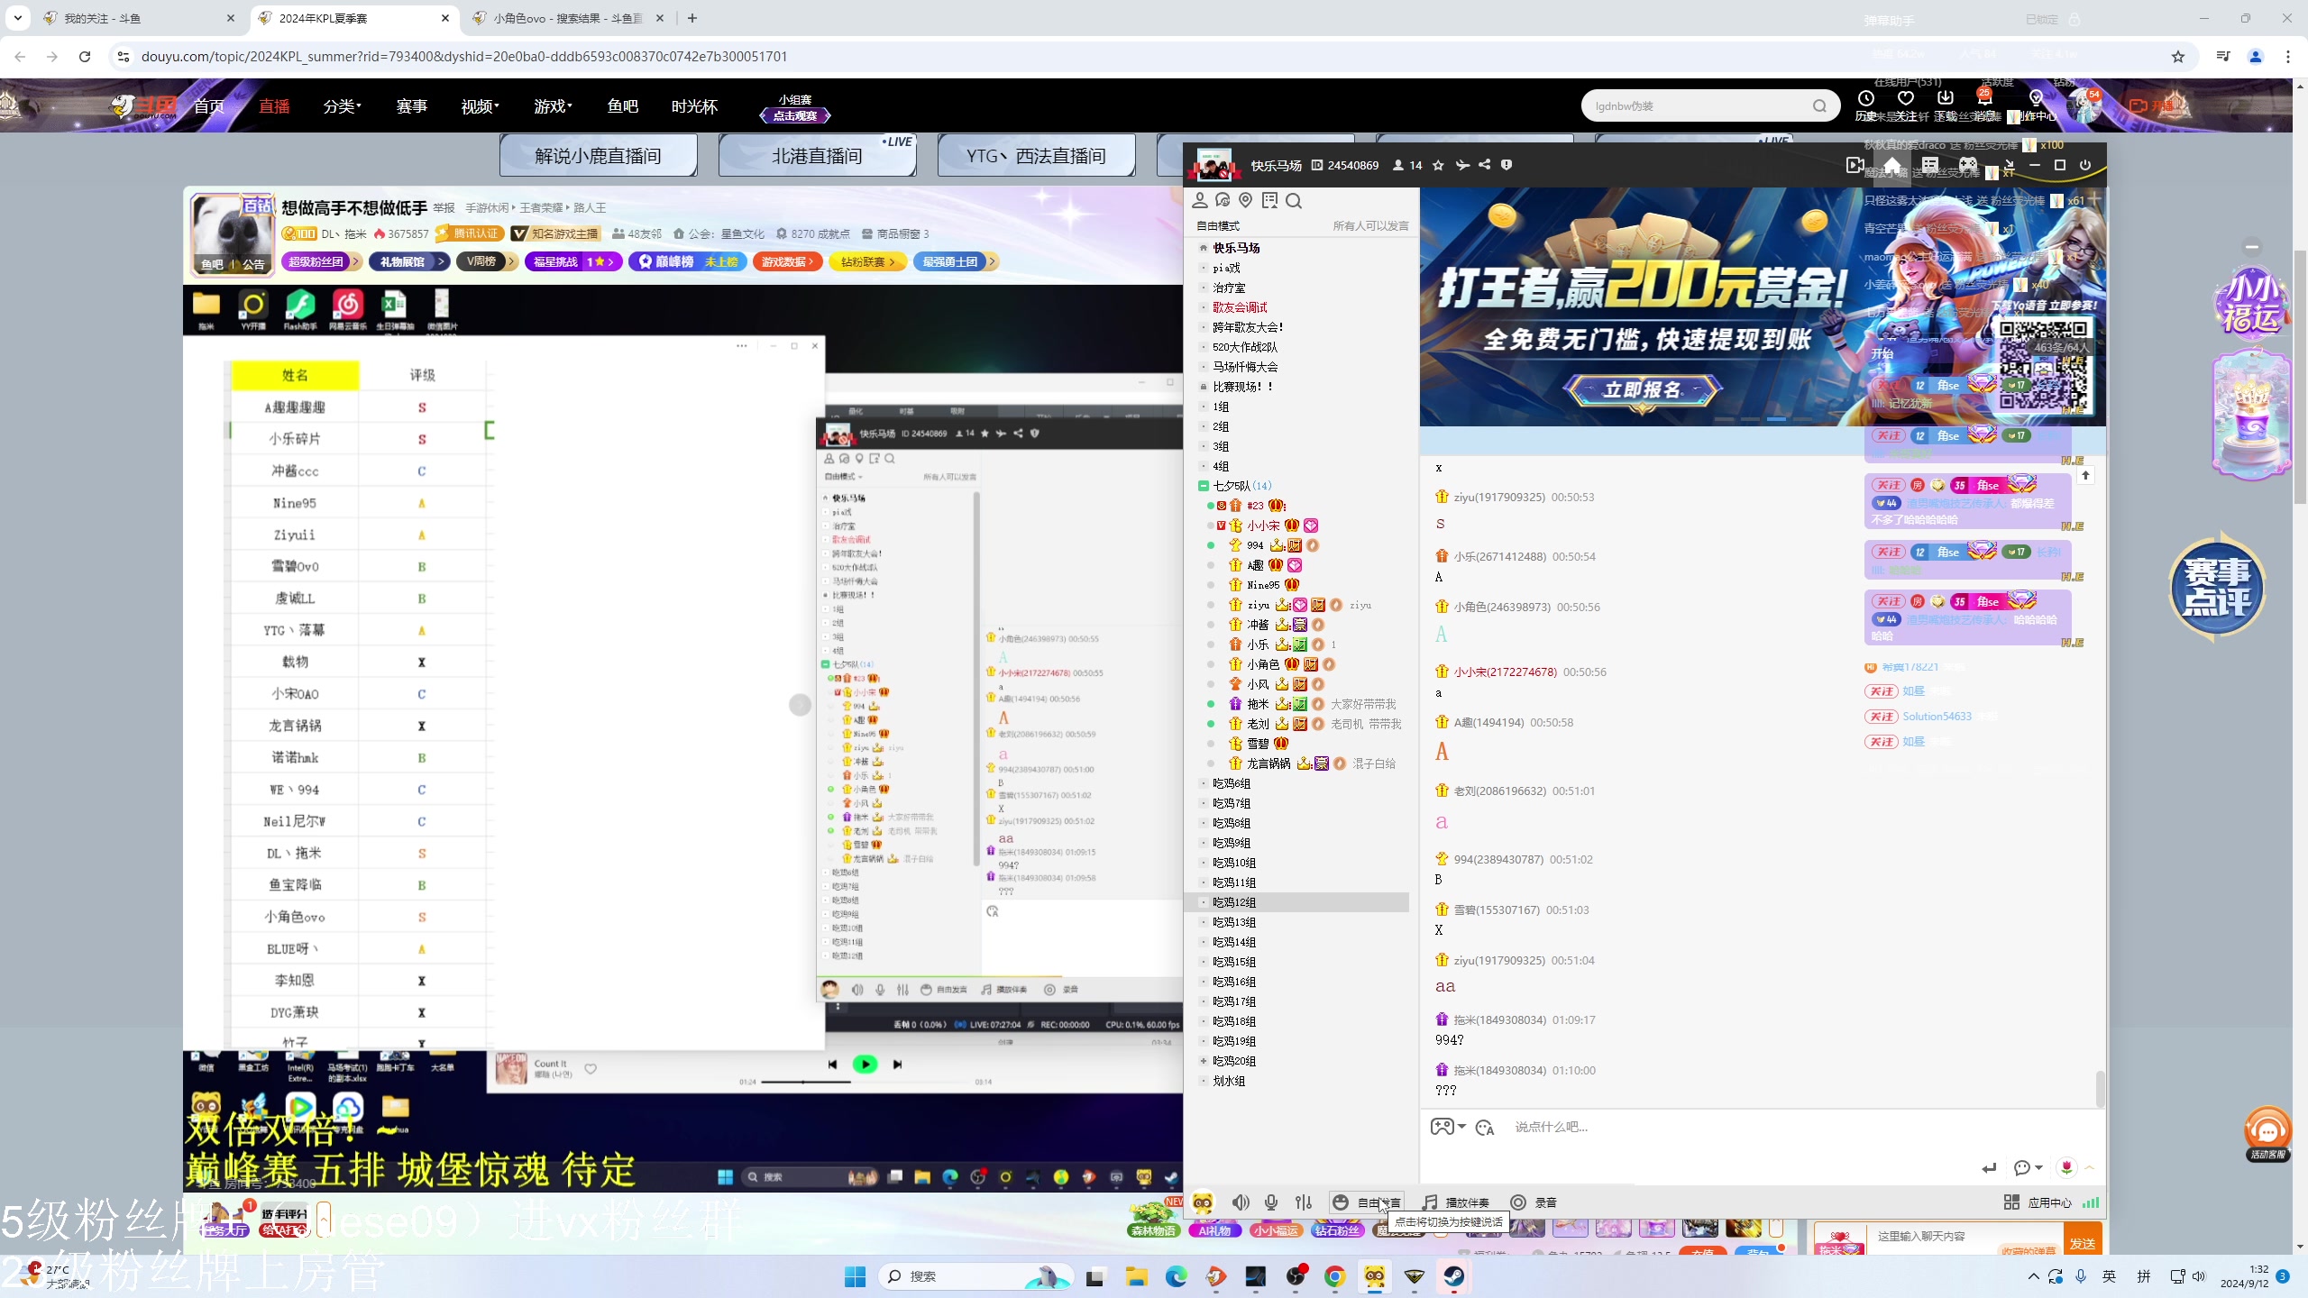Open Steam from the Windows taskbar
Viewport: 2308px width, 1298px height.
point(1453,1276)
